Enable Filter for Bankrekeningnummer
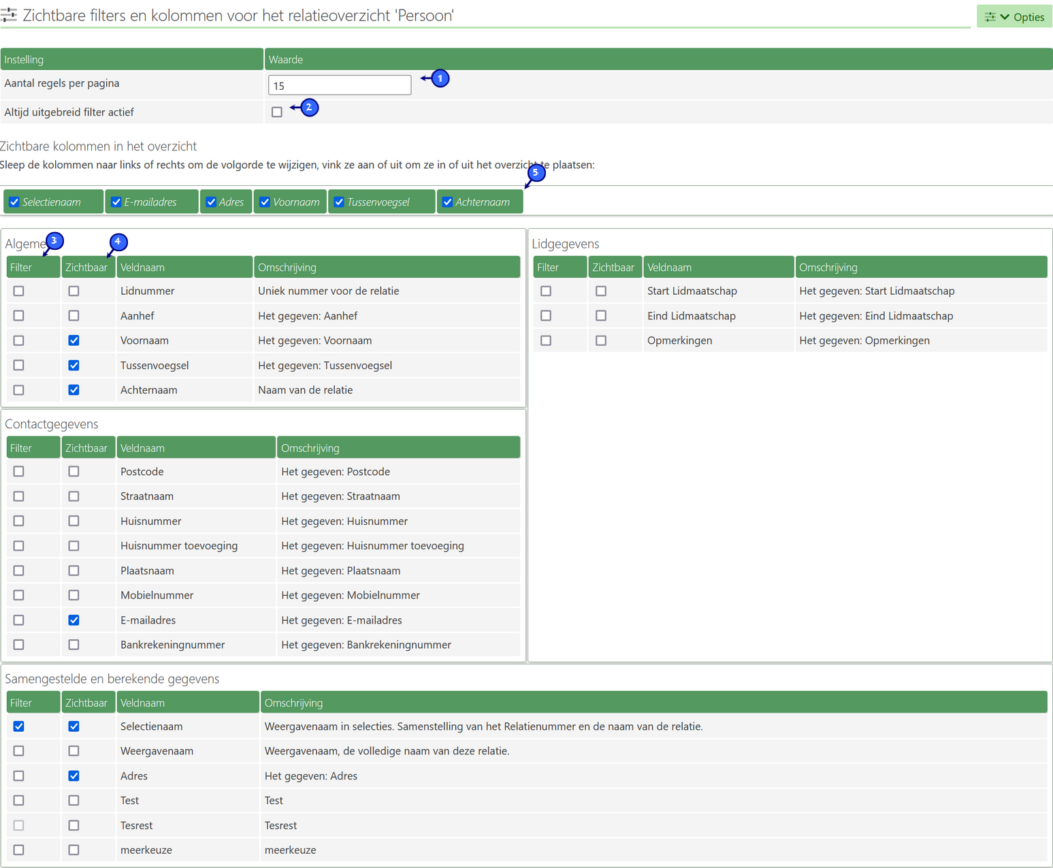 19,645
